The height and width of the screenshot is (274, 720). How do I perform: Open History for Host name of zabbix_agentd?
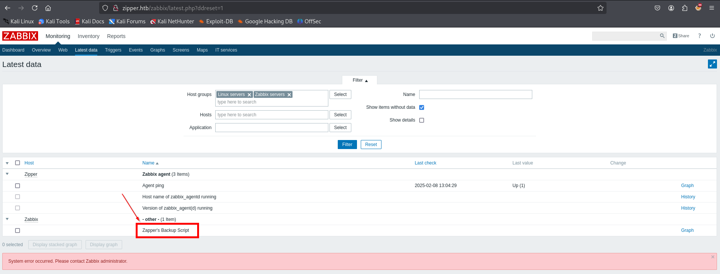pyautogui.click(x=688, y=197)
